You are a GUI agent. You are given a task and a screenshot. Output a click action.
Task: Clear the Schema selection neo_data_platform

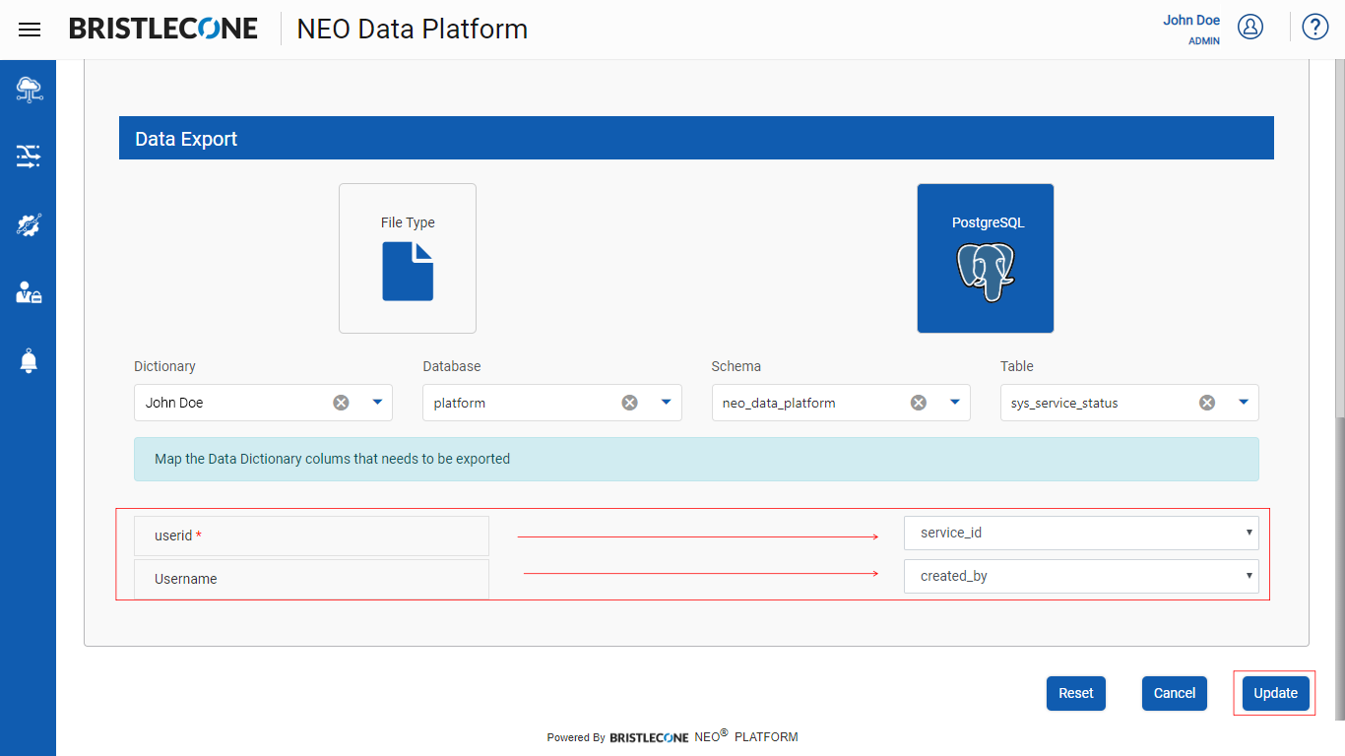918,403
